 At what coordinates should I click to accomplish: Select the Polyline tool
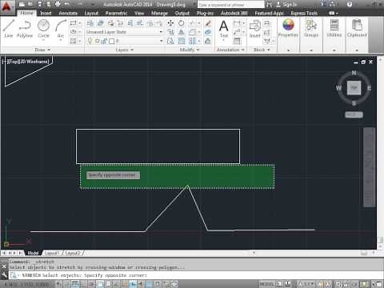[x=25, y=28]
